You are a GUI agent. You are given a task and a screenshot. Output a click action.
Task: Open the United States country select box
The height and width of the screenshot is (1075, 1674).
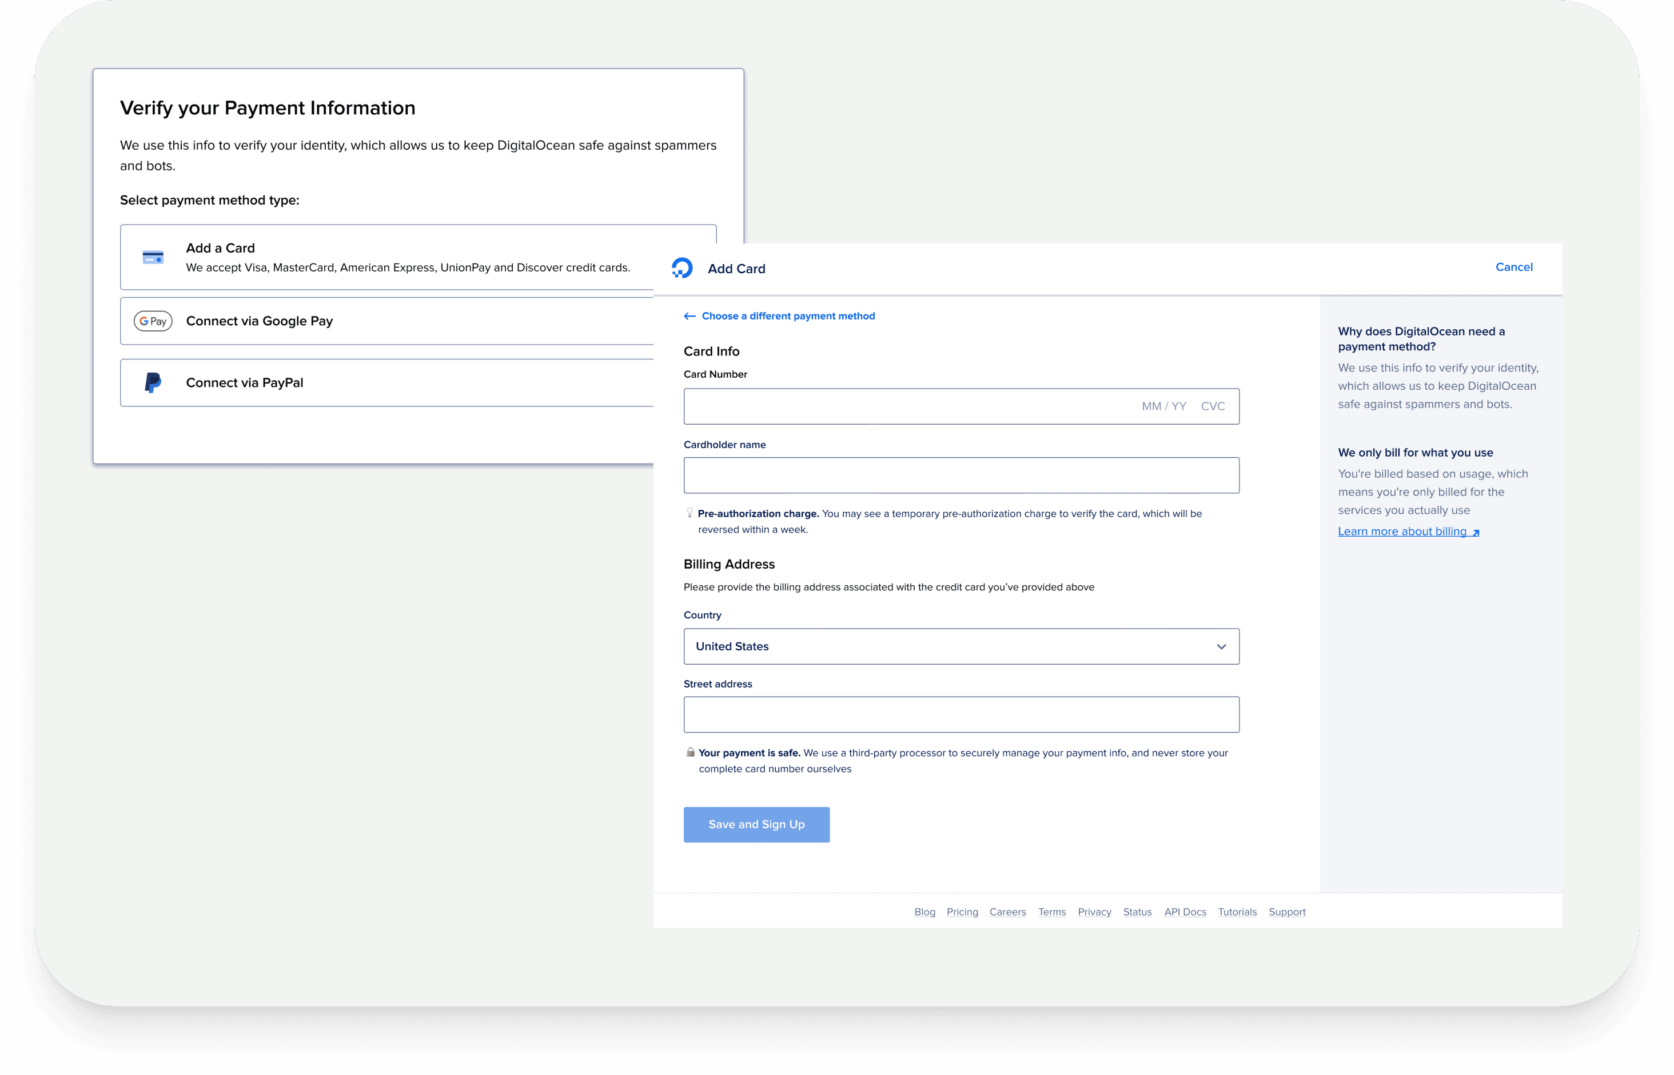pos(961,646)
